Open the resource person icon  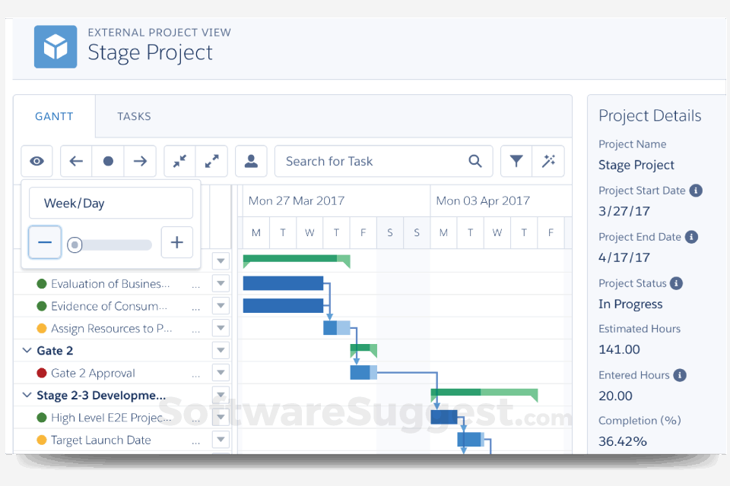251,161
